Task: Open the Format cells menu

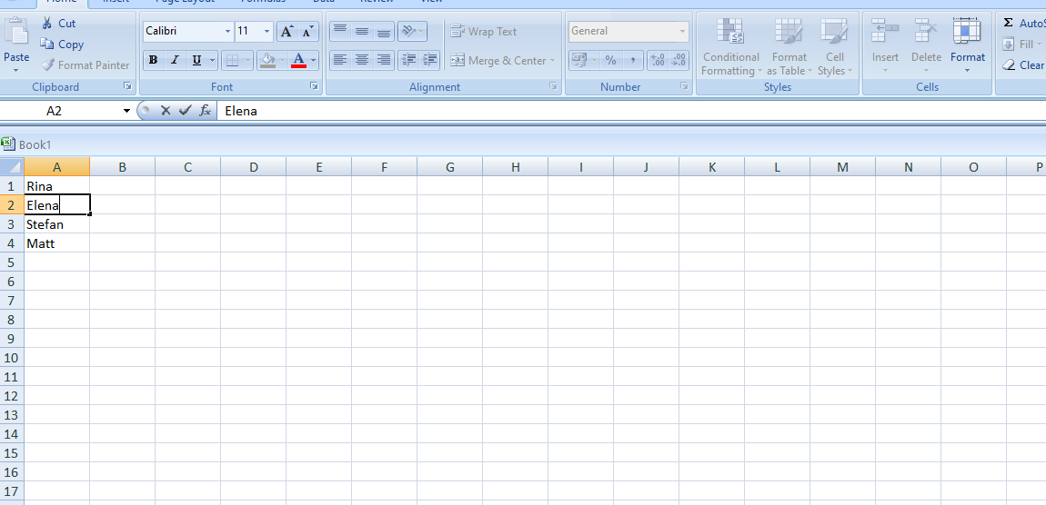Action: point(967,46)
